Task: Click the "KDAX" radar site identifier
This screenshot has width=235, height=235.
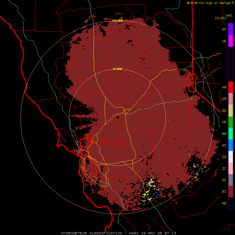Action: [134, 233]
